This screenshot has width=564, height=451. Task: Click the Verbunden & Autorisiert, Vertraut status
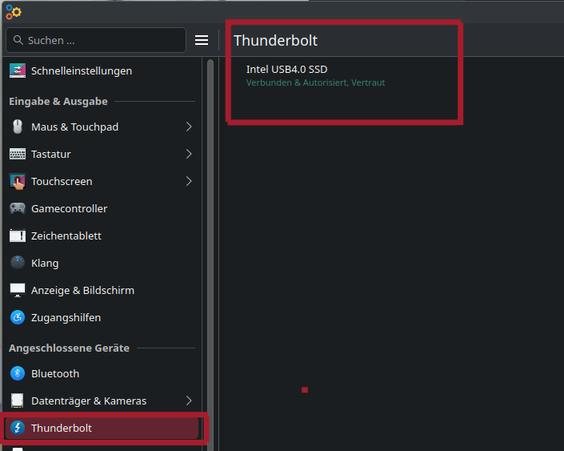click(x=315, y=83)
